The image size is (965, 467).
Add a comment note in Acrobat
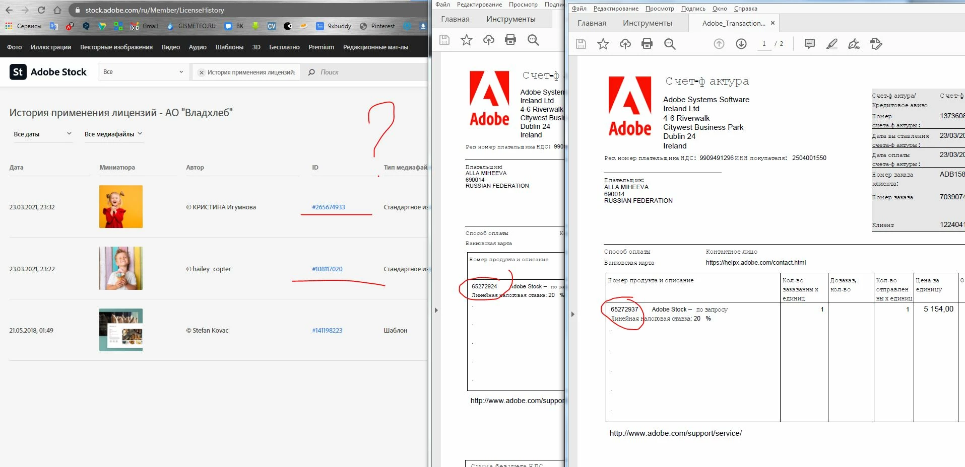pyautogui.click(x=810, y=44)
